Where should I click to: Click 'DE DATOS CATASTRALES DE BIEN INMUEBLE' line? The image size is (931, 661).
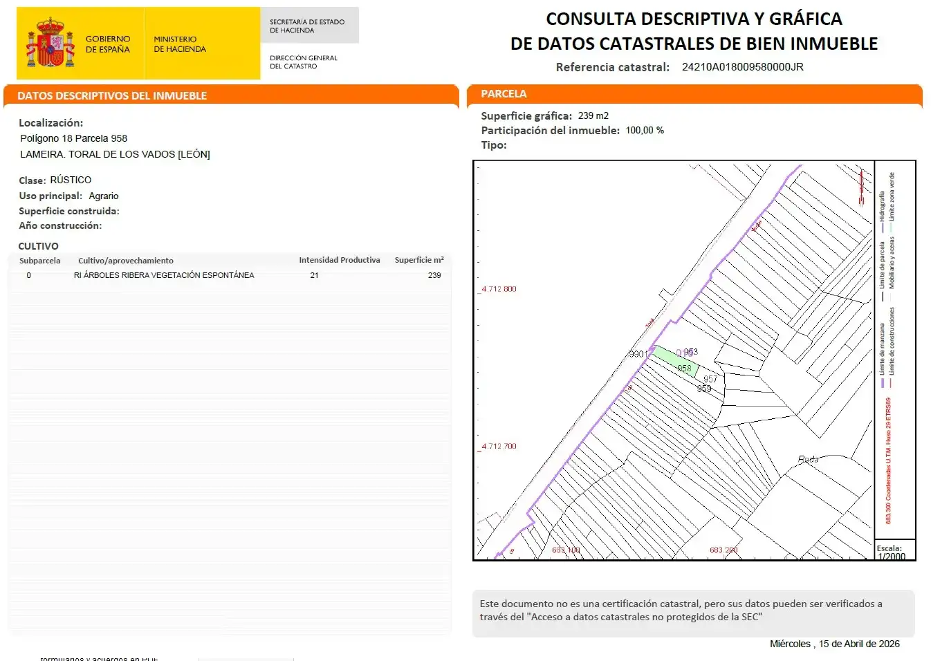coord(694,44)
